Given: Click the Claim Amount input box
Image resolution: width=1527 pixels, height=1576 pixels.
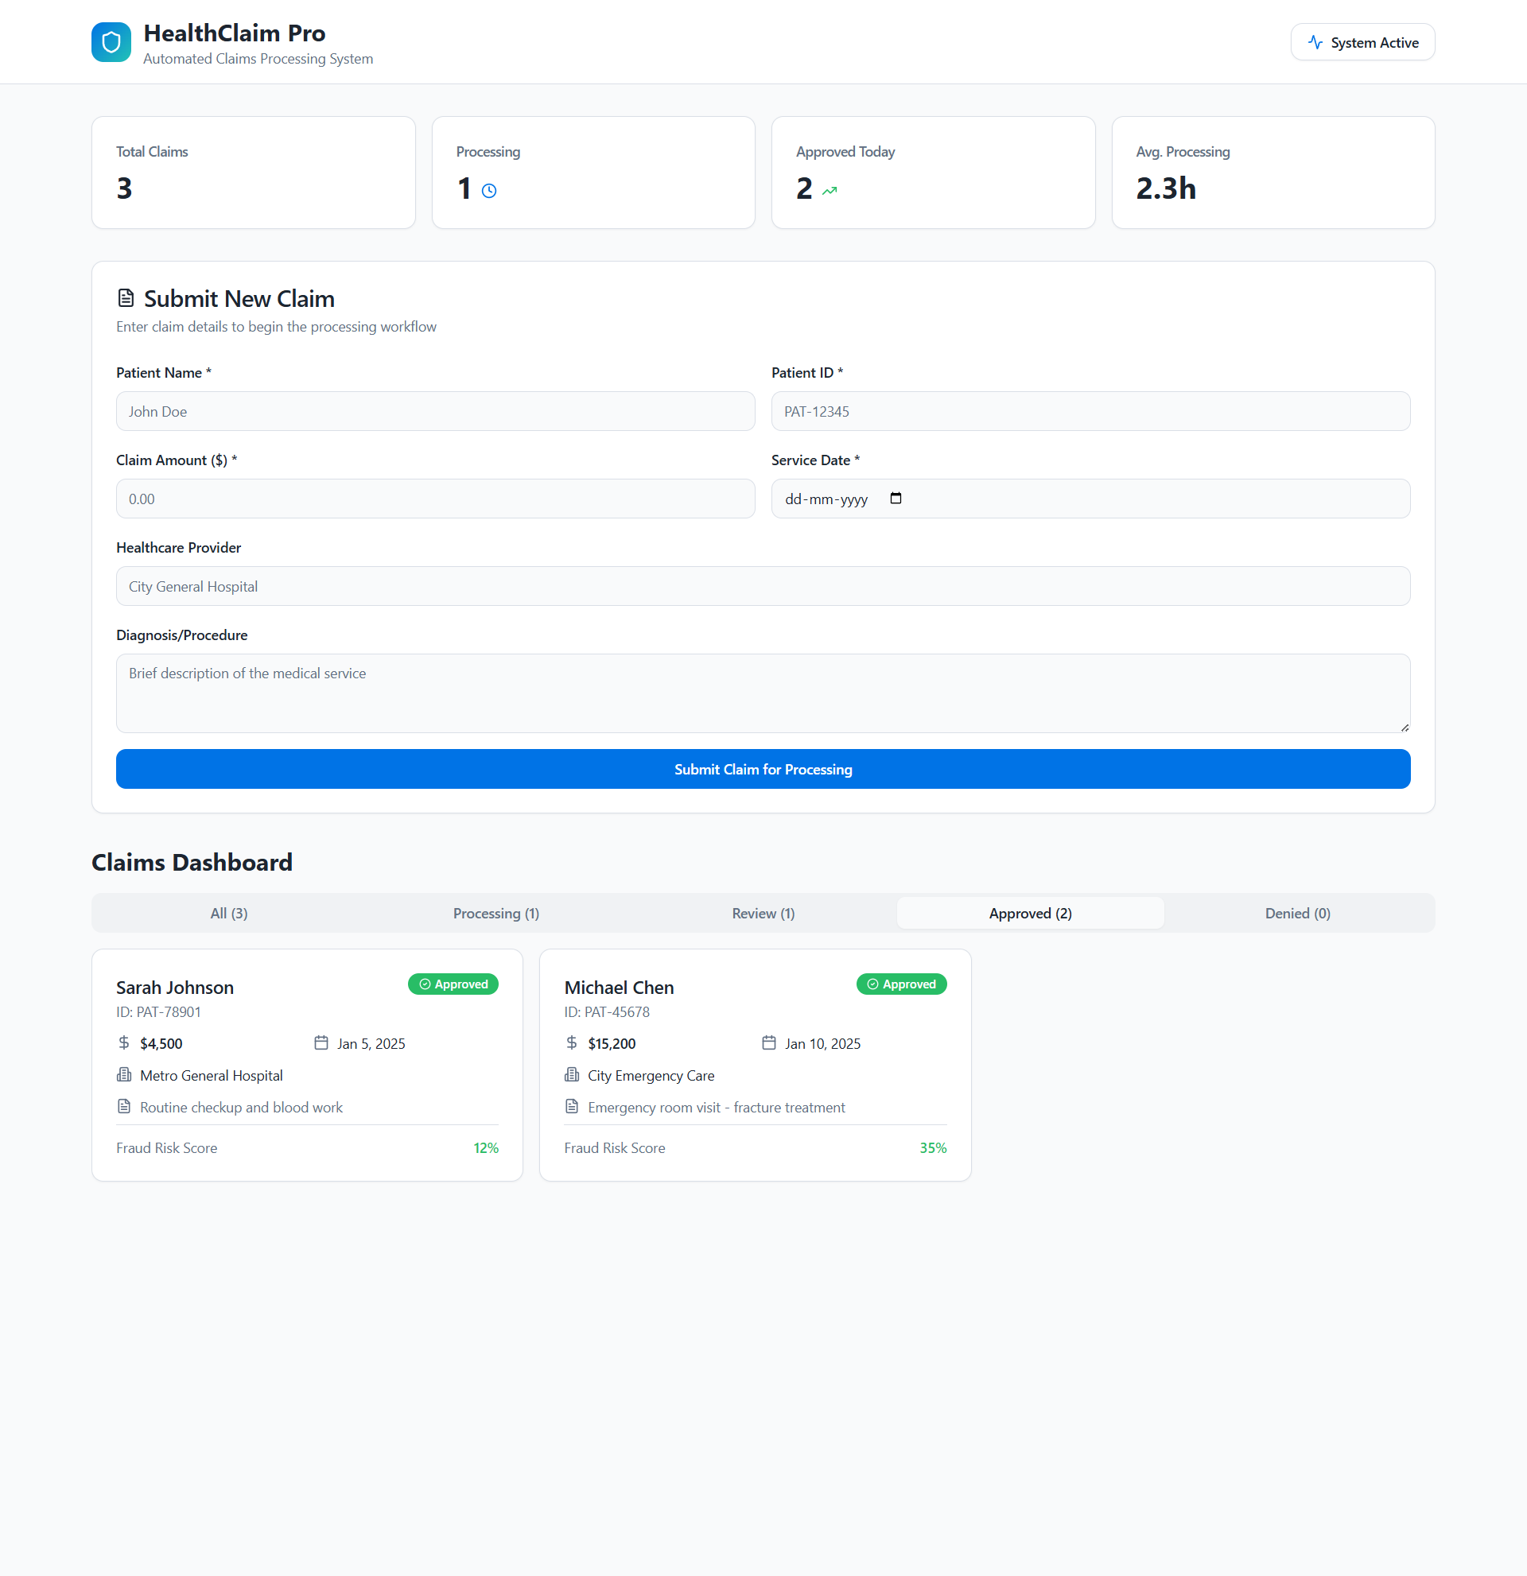Looking at the screenshot, I should tap(435, 499).
